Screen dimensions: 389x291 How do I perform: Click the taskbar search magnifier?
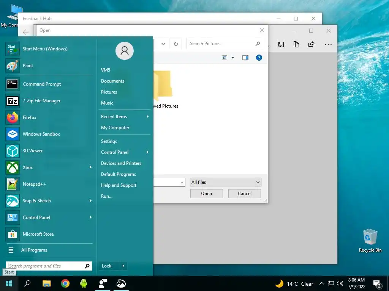click(x=27, y=283)
